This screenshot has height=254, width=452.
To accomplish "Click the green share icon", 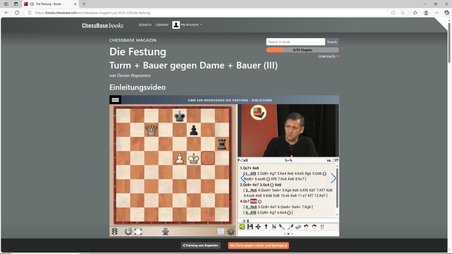I will pos(242,227).
